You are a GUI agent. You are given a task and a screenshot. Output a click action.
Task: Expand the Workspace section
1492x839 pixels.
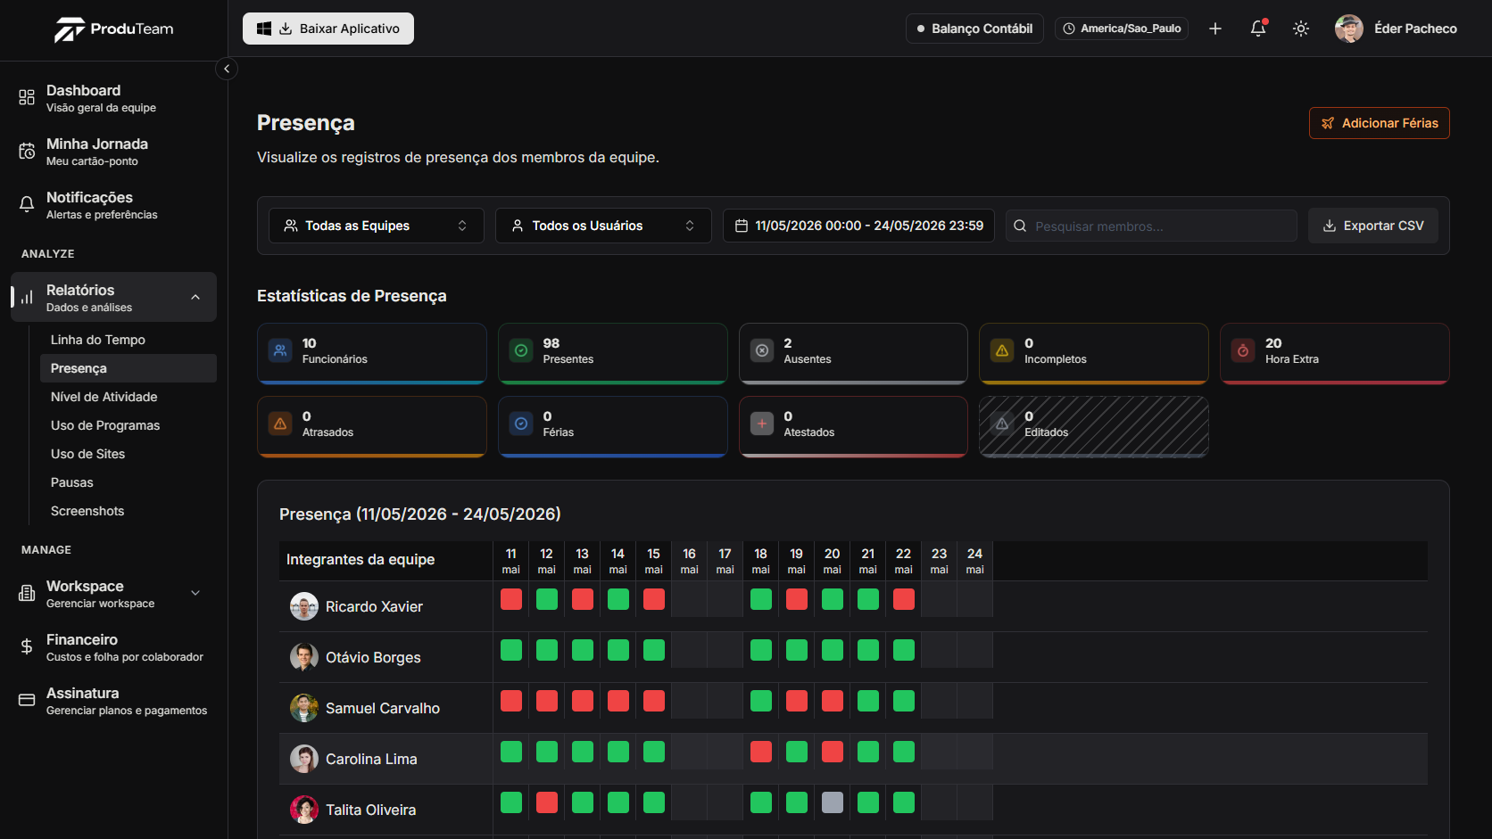point(113,593)
